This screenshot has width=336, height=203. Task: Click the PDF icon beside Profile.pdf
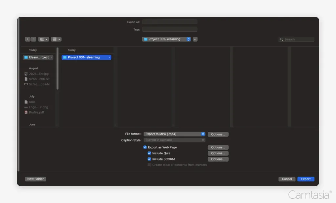click(x=26, y=112)
